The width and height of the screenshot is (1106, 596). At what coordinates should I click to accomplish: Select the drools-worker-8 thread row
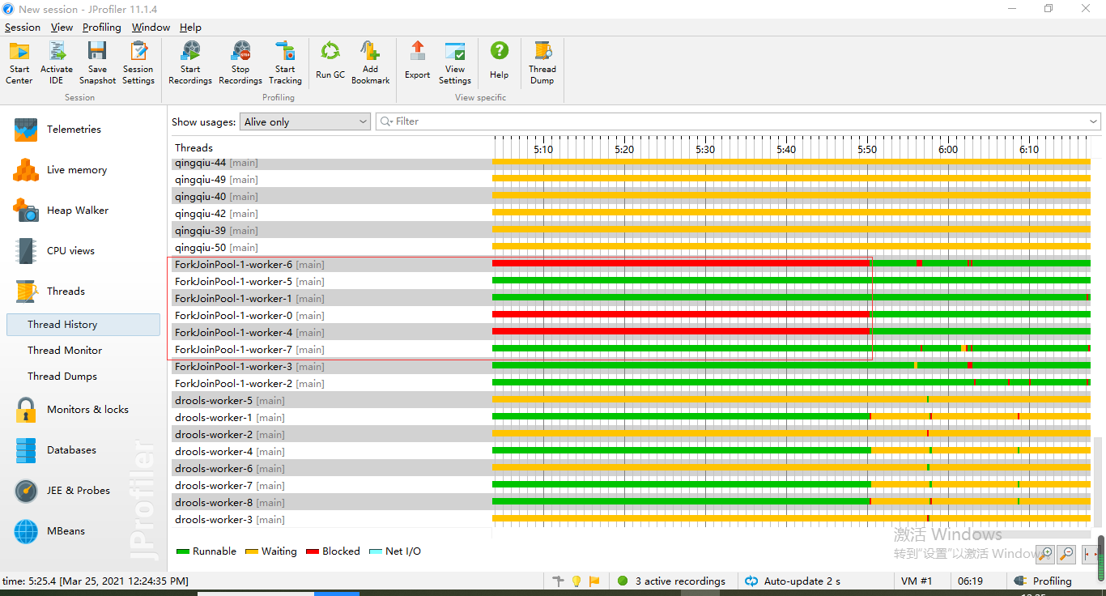point(632,503)
